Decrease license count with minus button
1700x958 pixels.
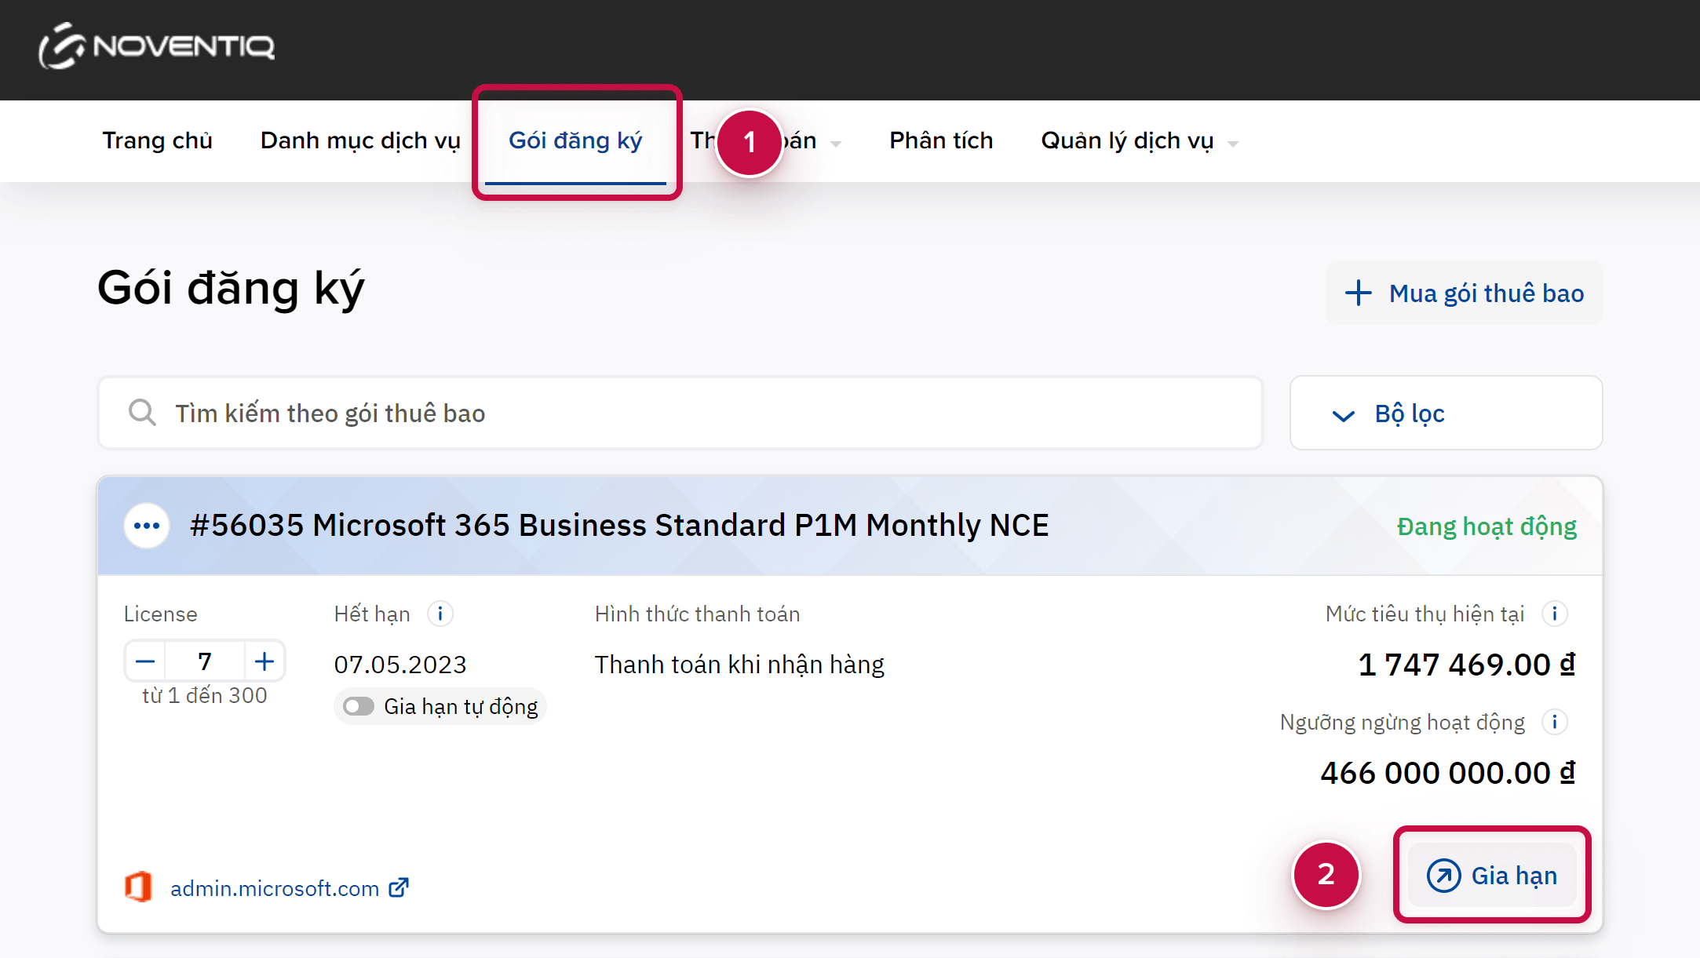pyautogui.click(x=145, y=661)
